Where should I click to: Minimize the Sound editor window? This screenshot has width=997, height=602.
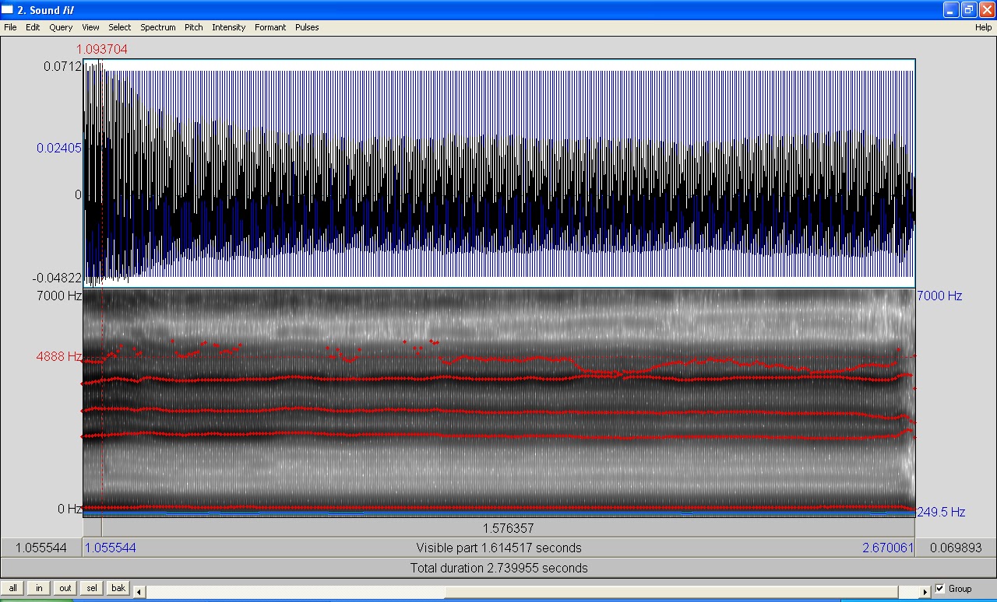[951, 9]
